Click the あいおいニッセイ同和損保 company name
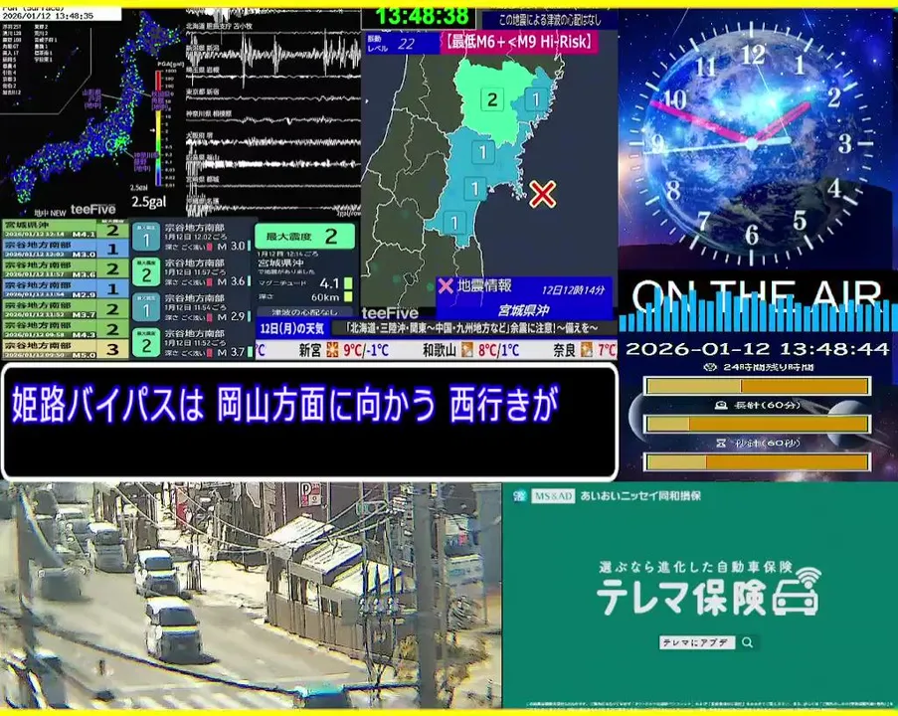Viewport: 898px width, 716px height. 640,496
